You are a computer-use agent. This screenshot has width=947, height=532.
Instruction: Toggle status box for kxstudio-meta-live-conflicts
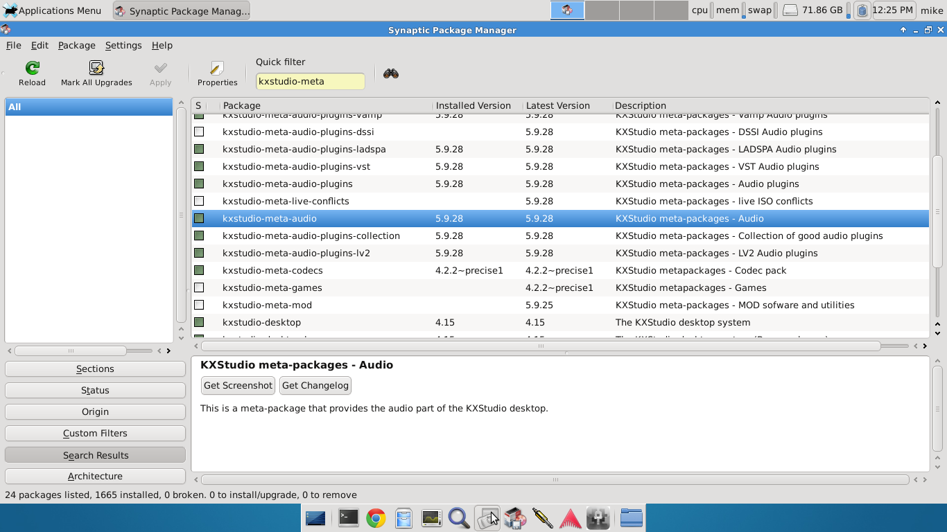point(199,201)
